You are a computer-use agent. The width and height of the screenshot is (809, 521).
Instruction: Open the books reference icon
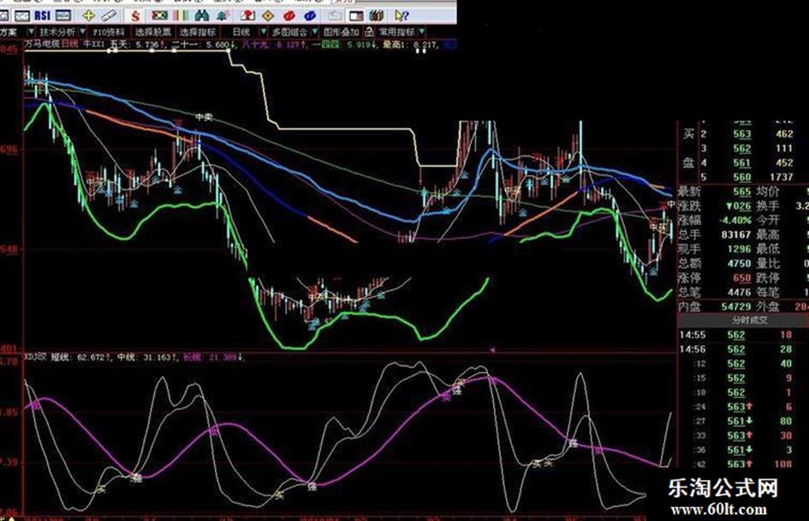[x=377, y=15]
